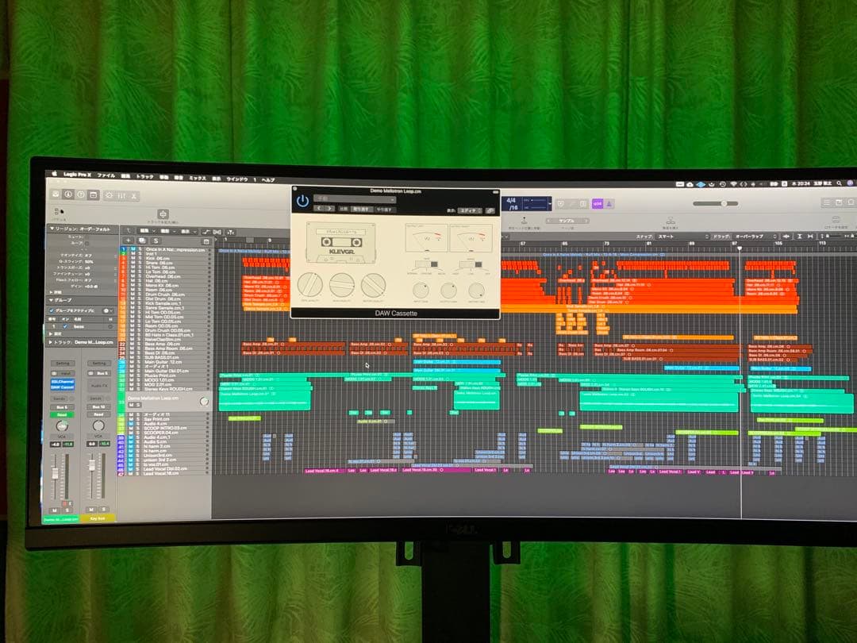Open the plugin preset dropdown menu
This screenshot has height=643, width=857.
click(353, 199)
